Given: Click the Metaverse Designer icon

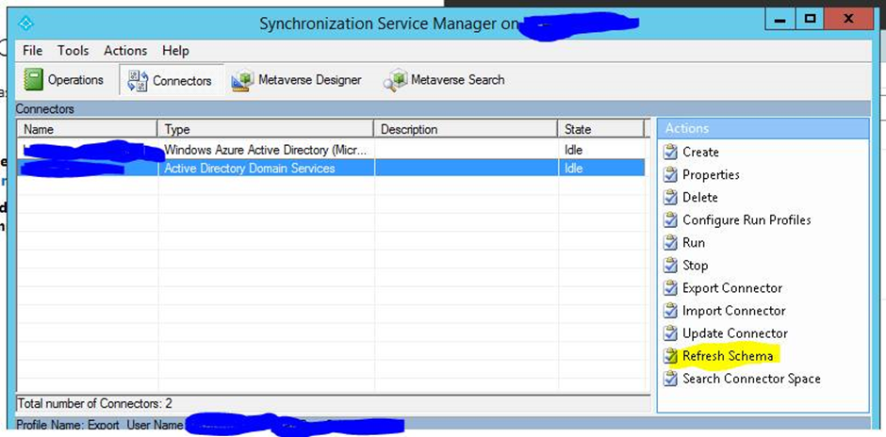Looking at the screenshot, I should tap(242, 80).
